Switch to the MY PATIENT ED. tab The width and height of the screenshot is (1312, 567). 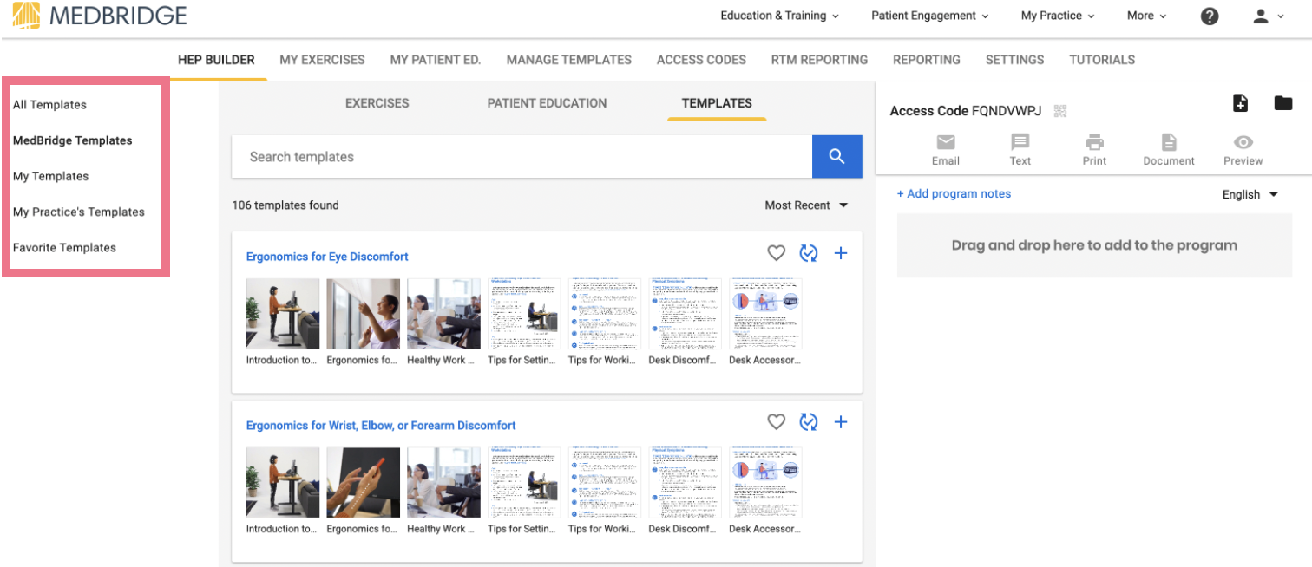[x=436, y=60]
